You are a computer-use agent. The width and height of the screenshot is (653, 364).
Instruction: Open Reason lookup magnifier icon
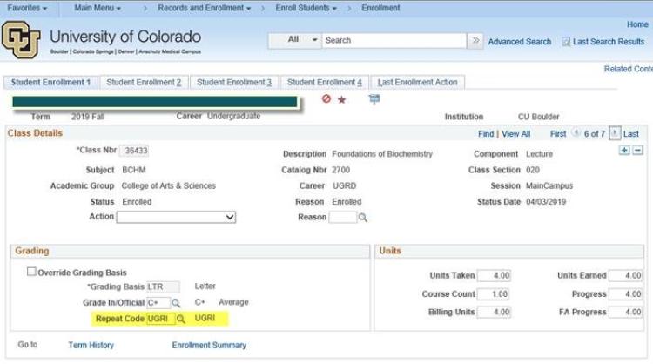click(363, 218)
